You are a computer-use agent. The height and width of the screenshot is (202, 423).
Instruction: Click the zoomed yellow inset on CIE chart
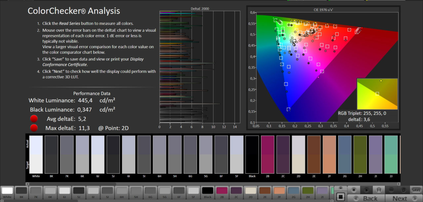coord(377,94)
